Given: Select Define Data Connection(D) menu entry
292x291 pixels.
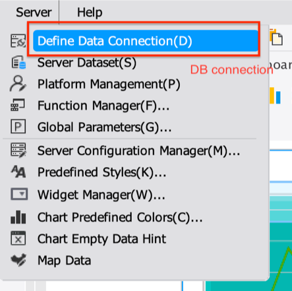Looking at the screenshot, I should 146,41.
